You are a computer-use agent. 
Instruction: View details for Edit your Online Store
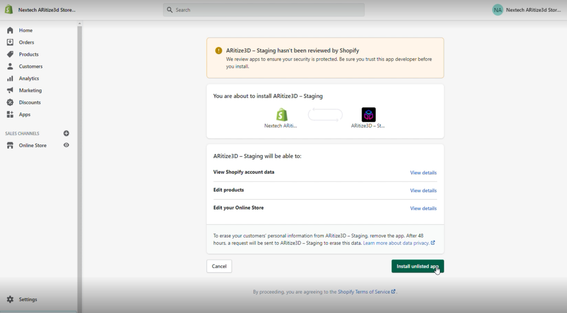(423, 208)
